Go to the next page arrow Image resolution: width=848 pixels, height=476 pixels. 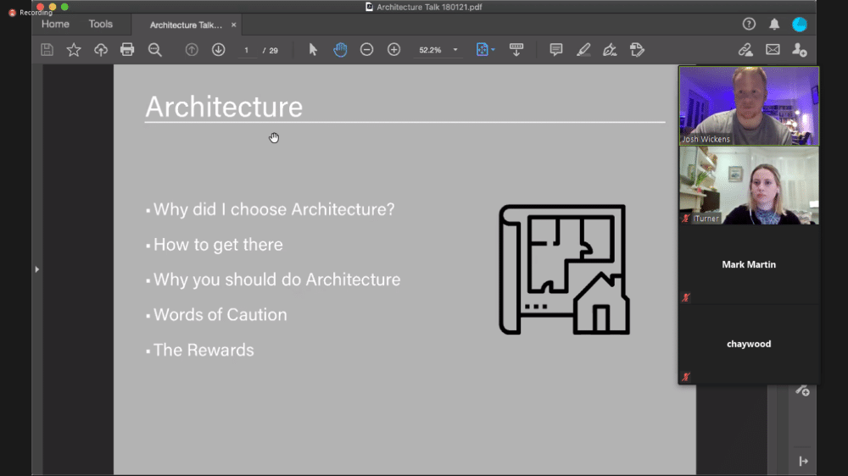218,50
